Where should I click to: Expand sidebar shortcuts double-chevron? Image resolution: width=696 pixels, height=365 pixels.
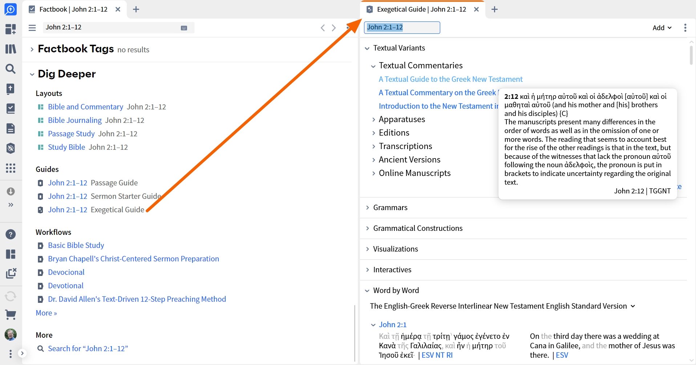[x=11, y=205]
